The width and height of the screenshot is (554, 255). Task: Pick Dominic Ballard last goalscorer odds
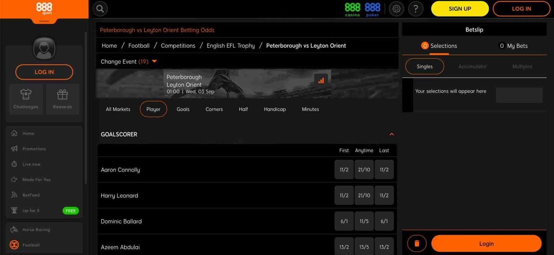(x=384, y=221)
